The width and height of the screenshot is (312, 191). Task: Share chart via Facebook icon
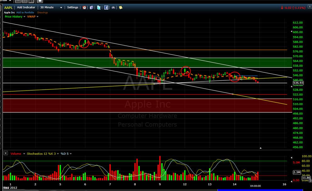point(106,8)
